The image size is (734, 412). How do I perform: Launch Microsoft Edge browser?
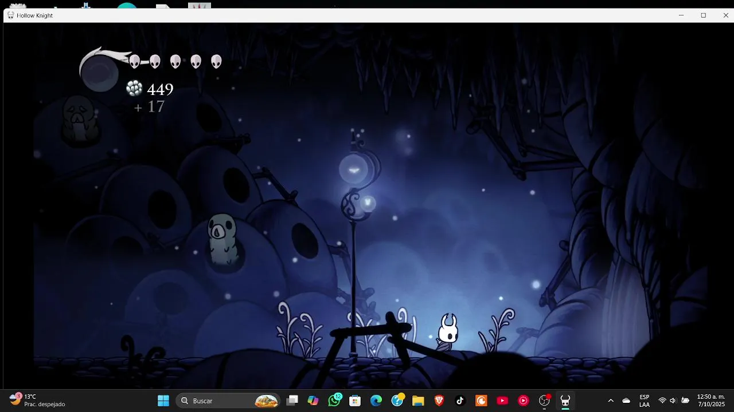coord(376,401)
